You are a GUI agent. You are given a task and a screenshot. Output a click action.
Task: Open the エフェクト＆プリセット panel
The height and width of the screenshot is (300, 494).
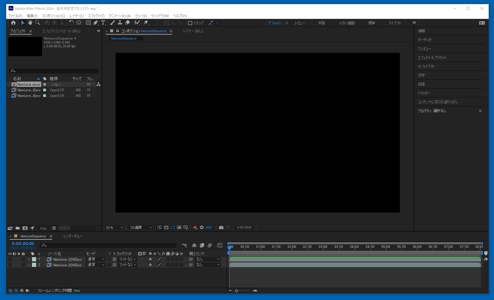[x=432, y=58]
